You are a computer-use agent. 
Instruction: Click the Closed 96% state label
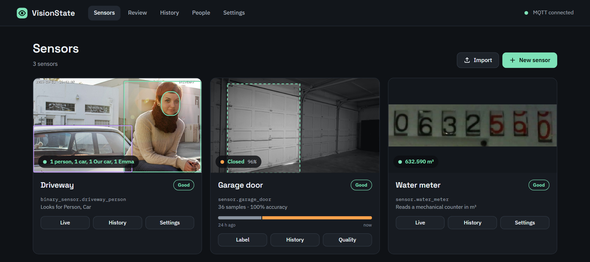coord(239,162)
